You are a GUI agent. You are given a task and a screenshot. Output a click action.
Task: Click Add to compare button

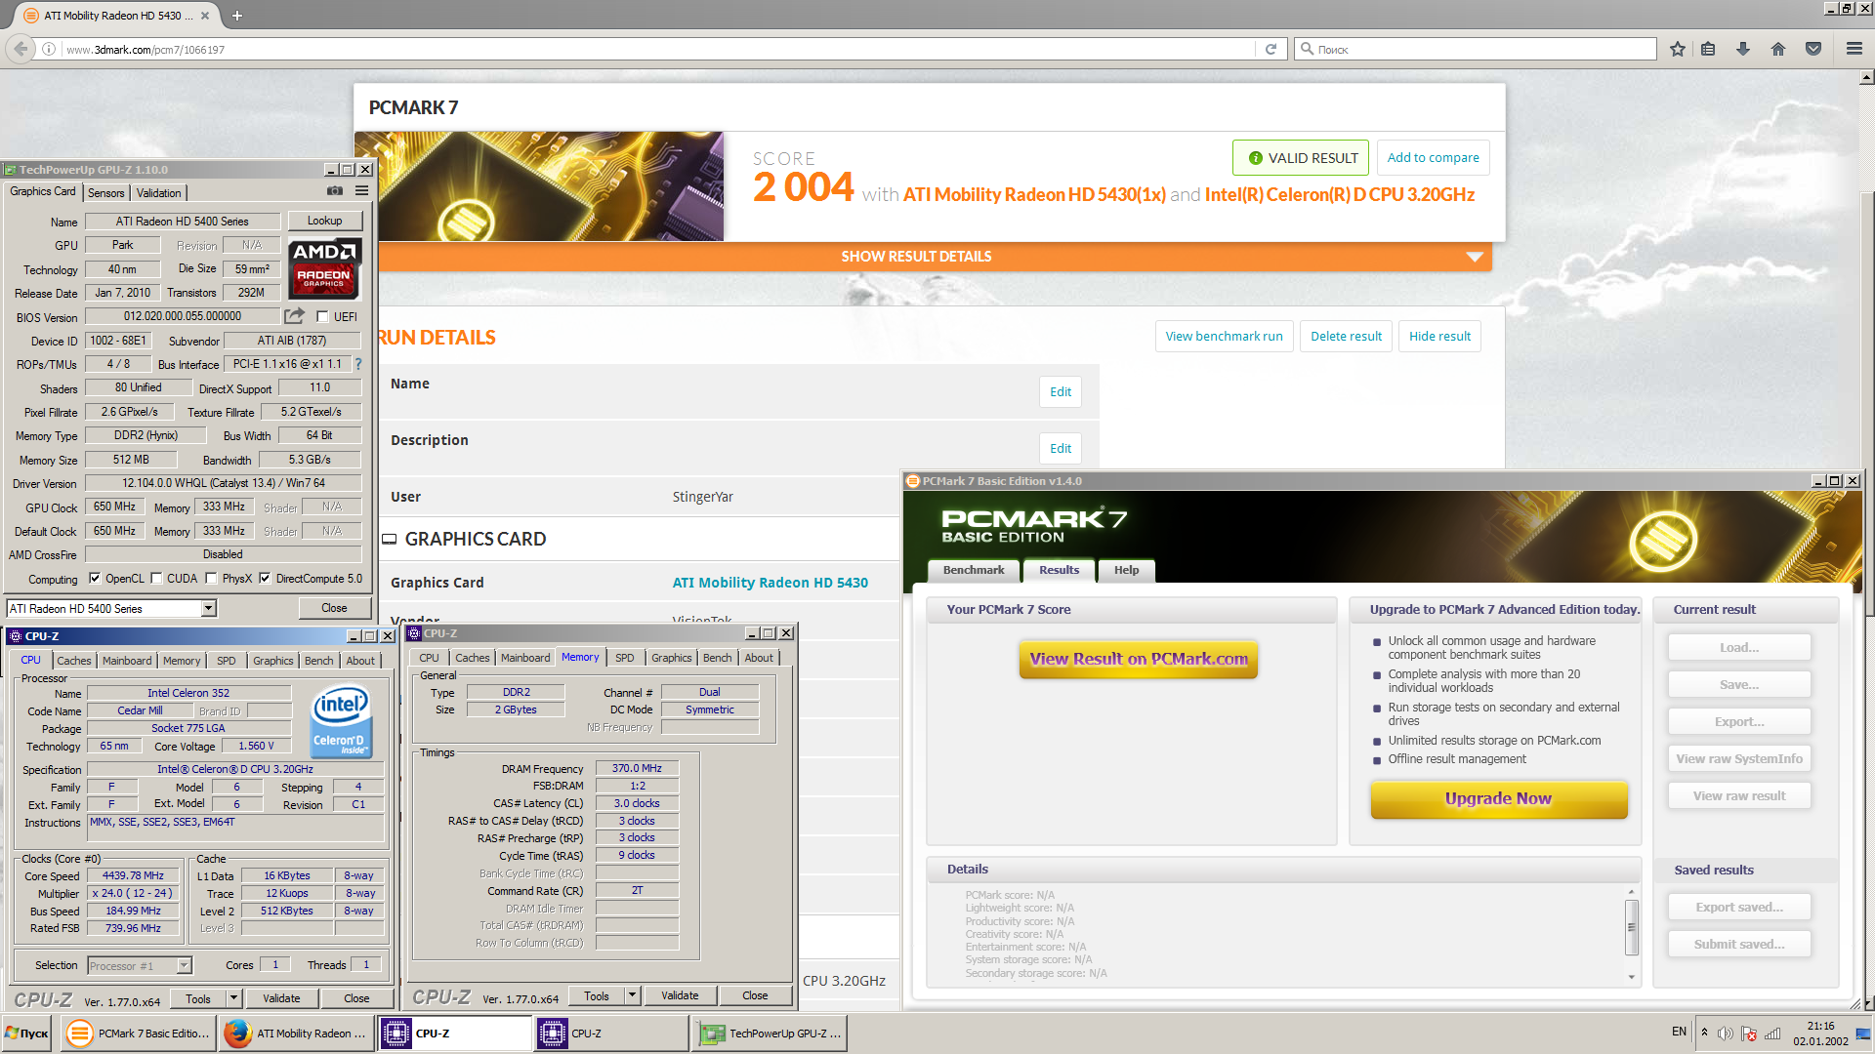pyautogui.click(x=1433, y=157)
